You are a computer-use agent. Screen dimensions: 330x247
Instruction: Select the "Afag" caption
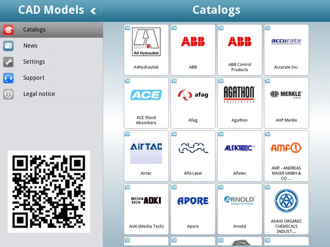tap(193, 120)
